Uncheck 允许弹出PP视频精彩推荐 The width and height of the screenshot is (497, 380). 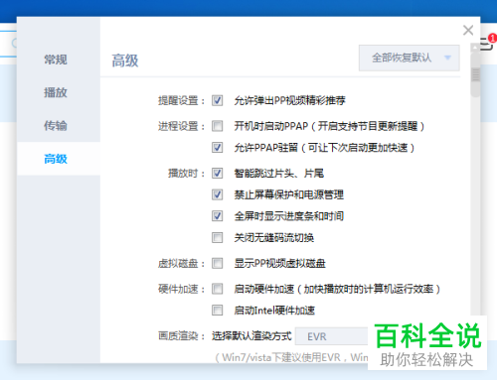click(x=218, y=100)
